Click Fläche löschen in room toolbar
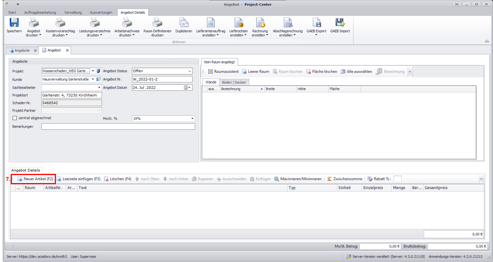This screenshot has width=493, height=262. click(x=322, y=72)
